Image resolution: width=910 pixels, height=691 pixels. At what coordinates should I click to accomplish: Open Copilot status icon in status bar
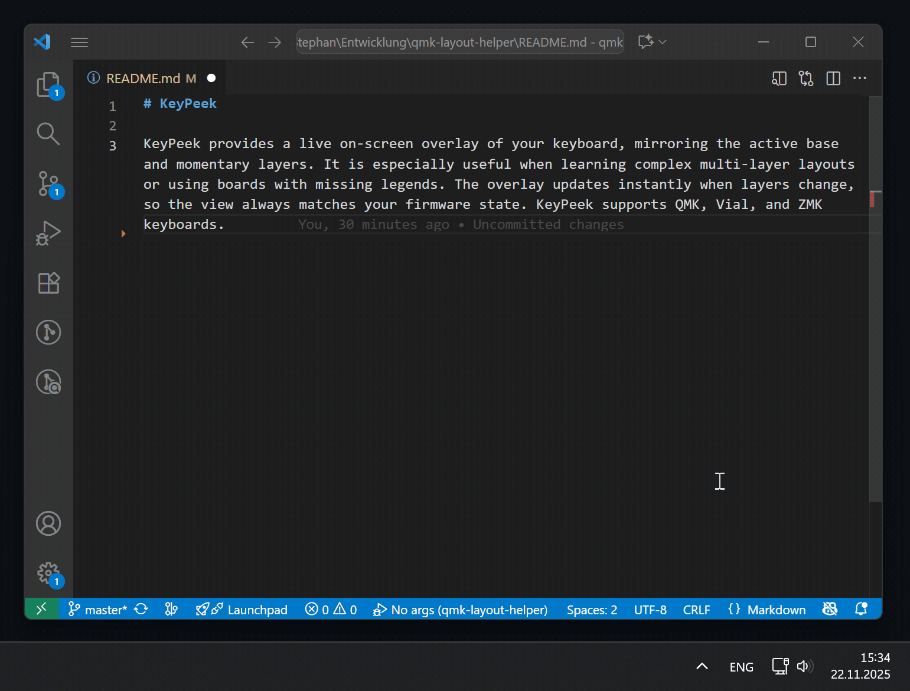tap(830, 609)
